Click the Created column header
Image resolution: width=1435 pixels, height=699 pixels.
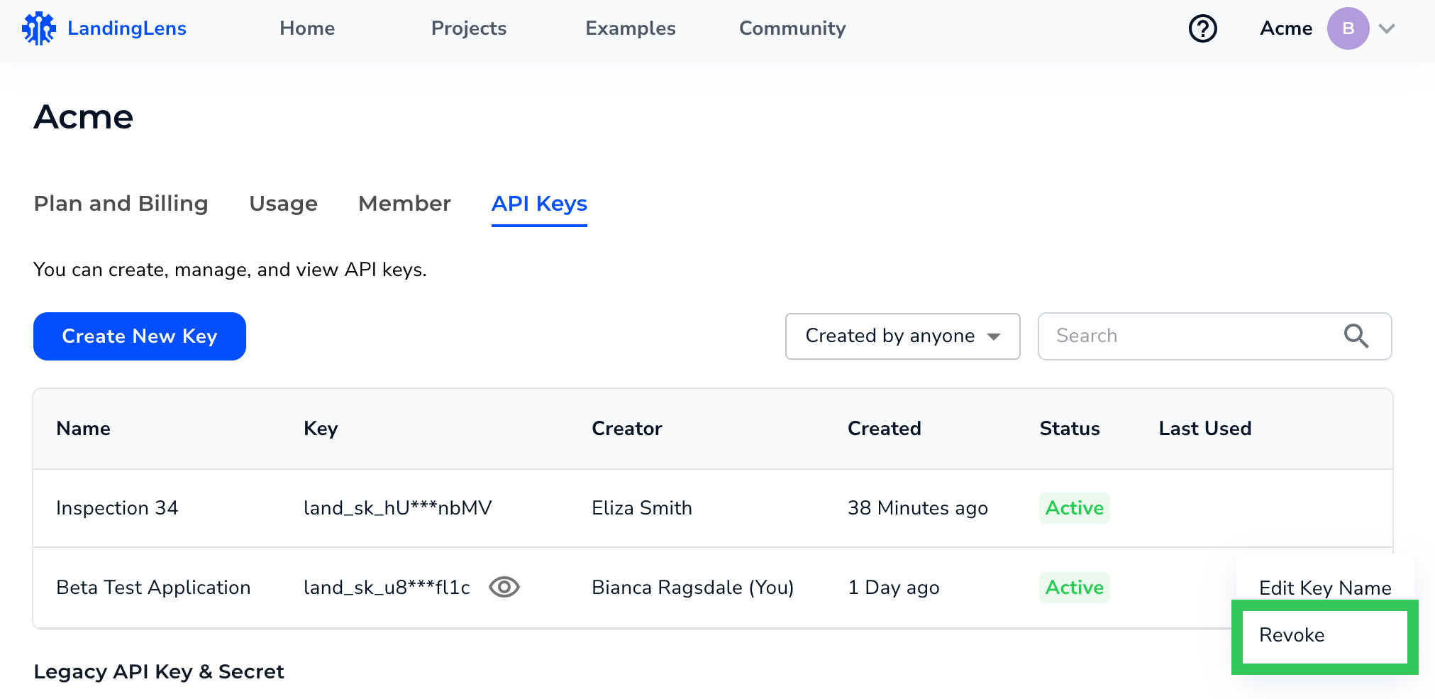click(x=885, y=429)
